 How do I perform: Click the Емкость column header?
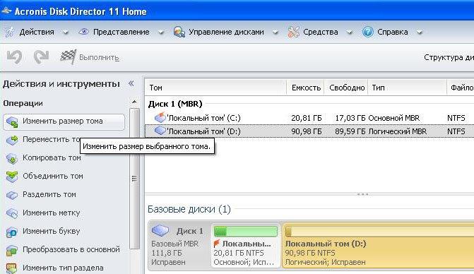(x=305, y=88)
